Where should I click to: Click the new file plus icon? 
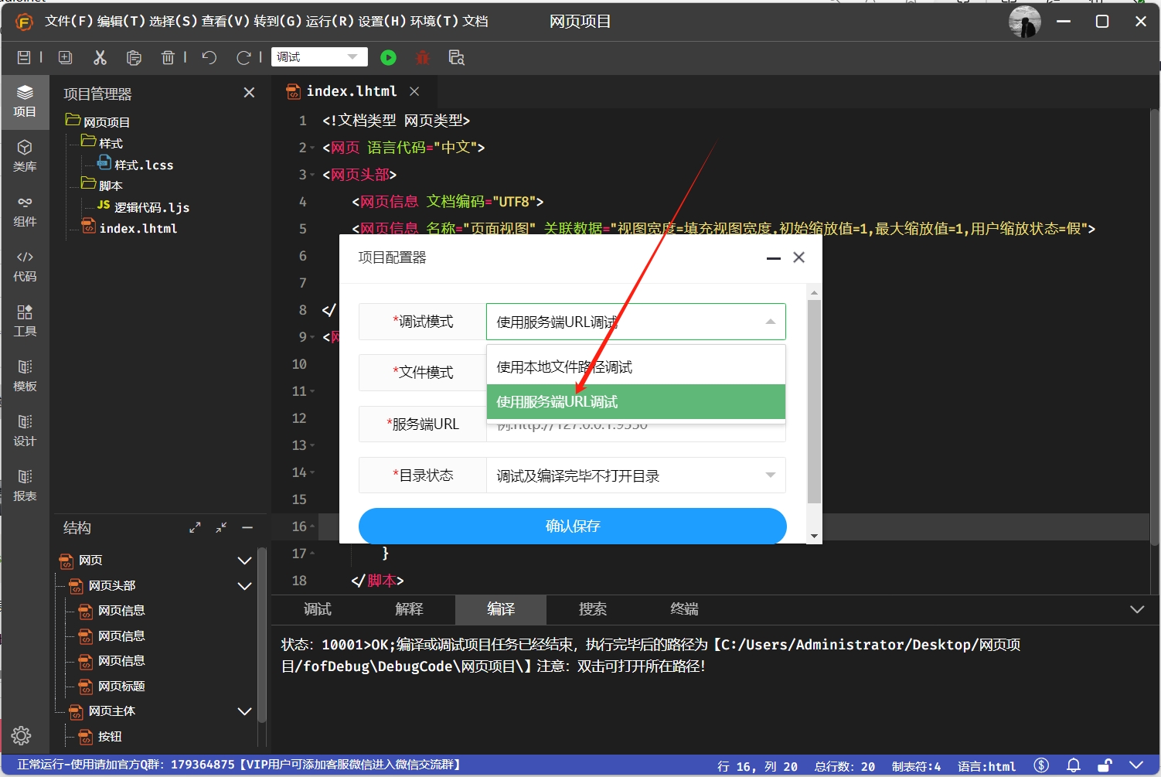click(66, 57)
